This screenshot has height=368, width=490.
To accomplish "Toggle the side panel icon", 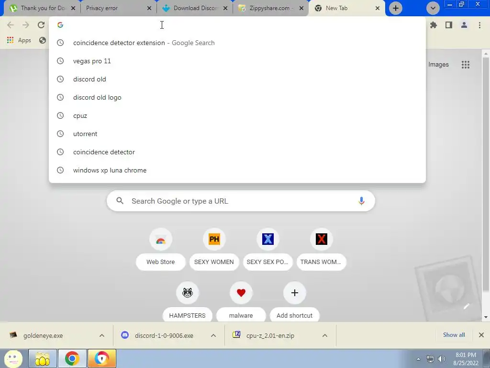I will point(449,25).
